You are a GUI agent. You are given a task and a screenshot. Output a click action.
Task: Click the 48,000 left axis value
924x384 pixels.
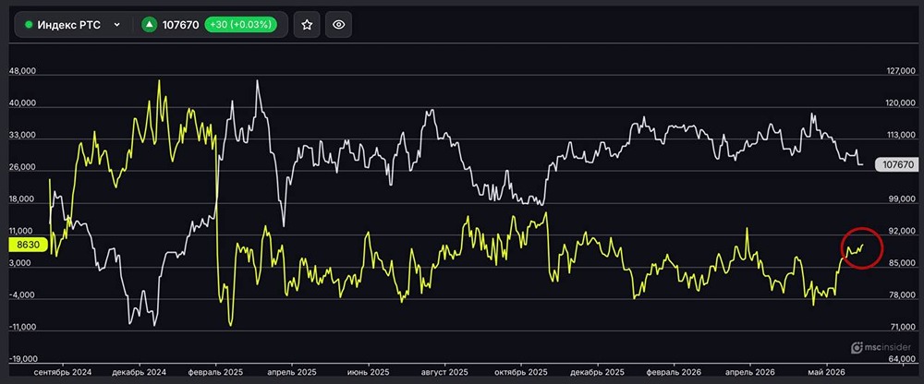tap(22, 71)
